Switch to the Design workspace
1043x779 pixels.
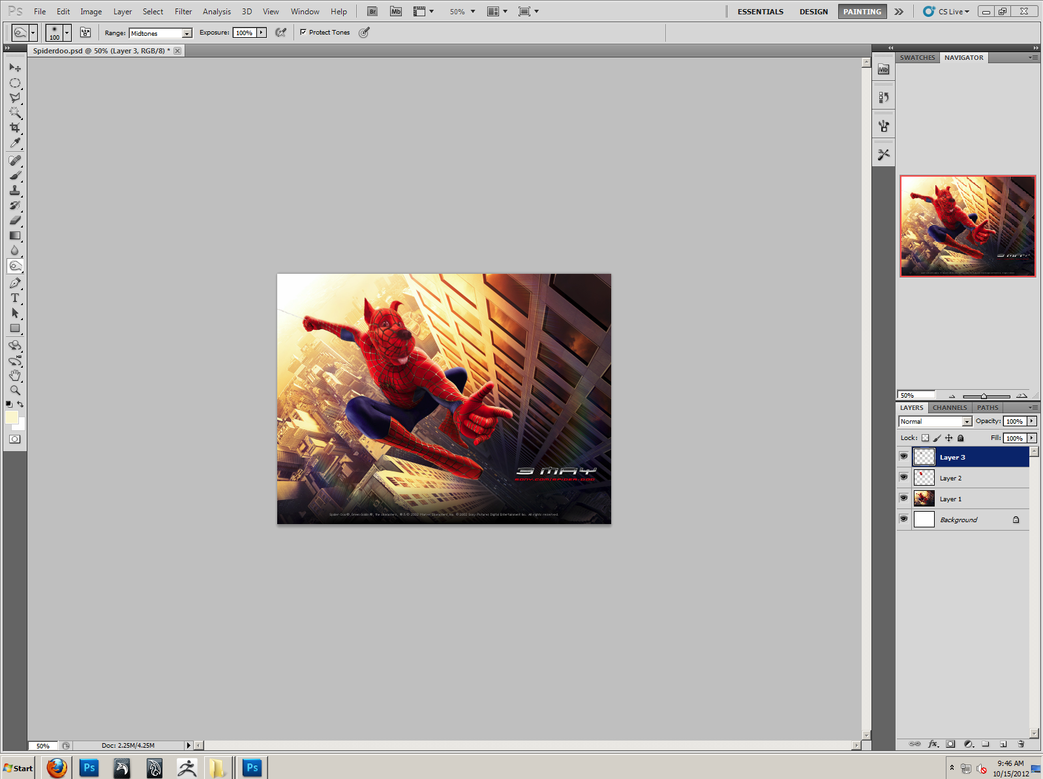(813, 12)
